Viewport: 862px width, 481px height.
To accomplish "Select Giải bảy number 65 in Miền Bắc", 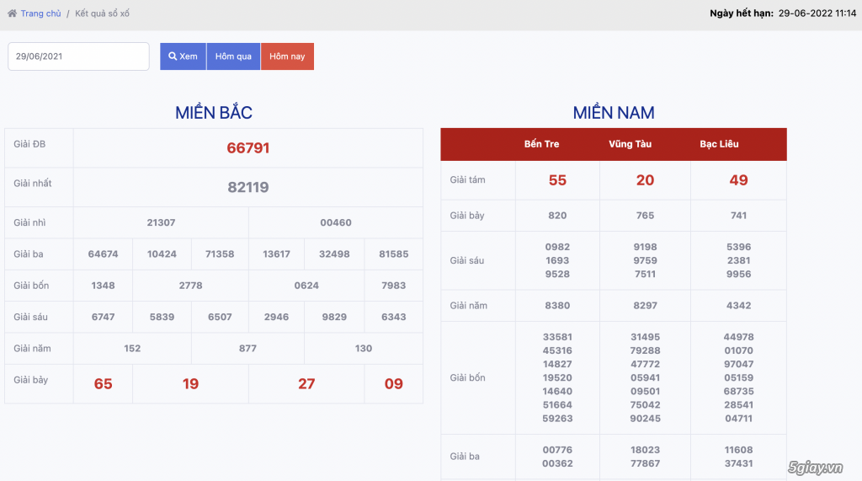I will pos(103,384).
